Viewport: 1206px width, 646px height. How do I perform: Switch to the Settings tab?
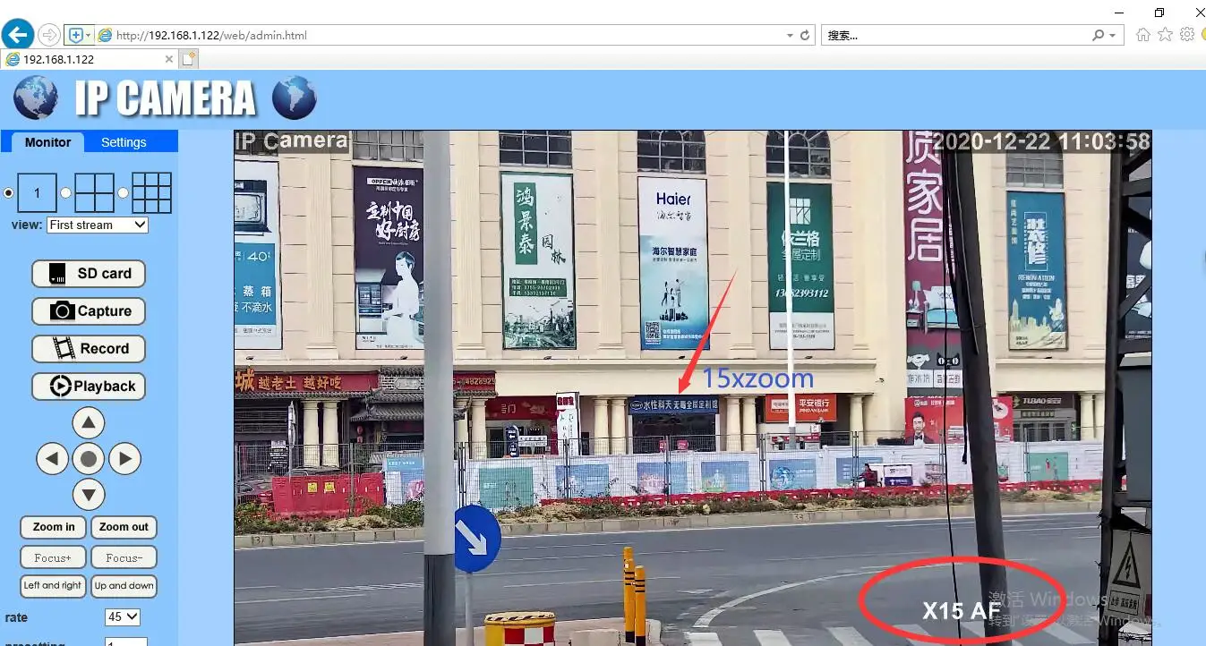click(x=124, y=142)
